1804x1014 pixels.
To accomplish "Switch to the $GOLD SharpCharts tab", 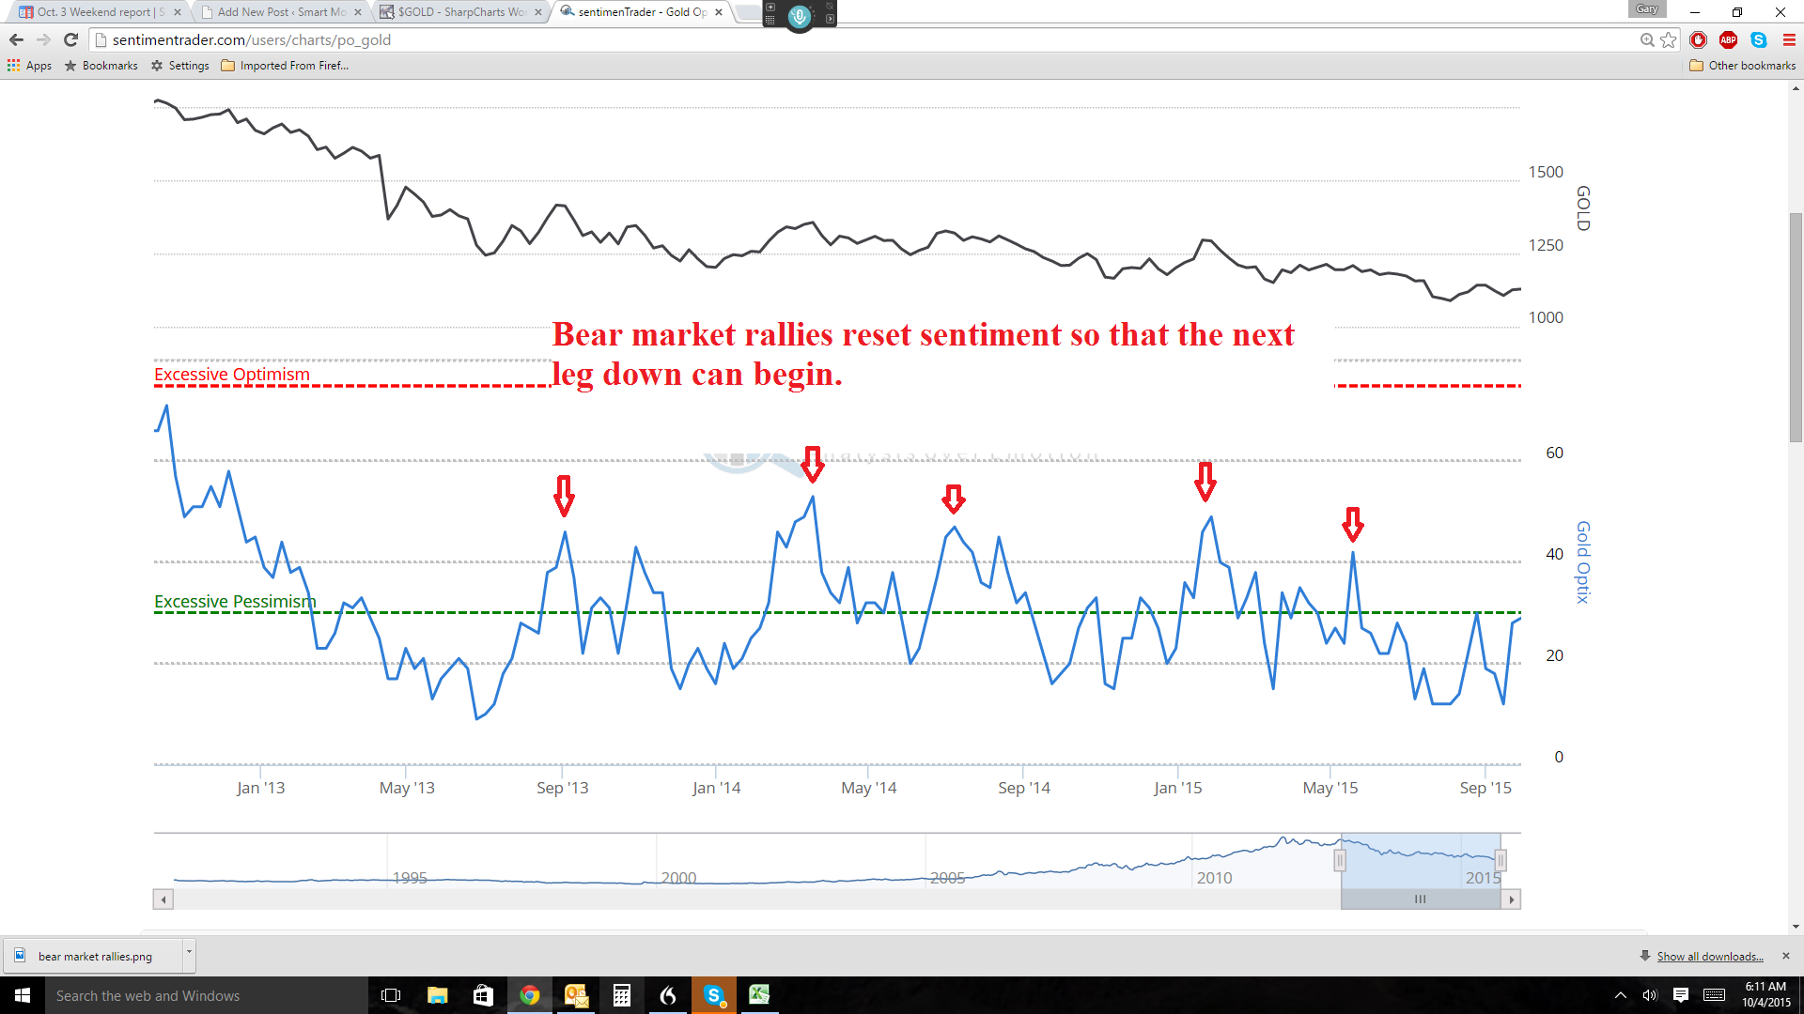I will point(460,12).
